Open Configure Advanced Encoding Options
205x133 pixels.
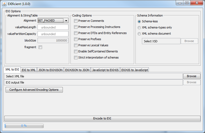click(34, 90)
